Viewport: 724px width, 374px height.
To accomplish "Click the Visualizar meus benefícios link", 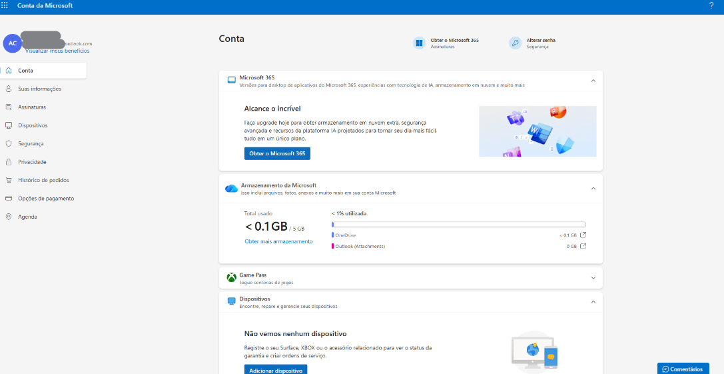I will click(57, 51).
